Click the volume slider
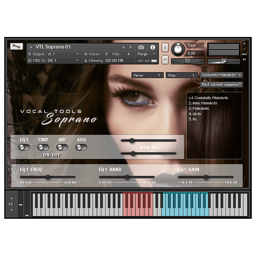 click(223, 61)
